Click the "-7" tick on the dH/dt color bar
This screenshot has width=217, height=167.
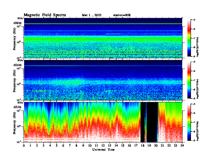194,38
